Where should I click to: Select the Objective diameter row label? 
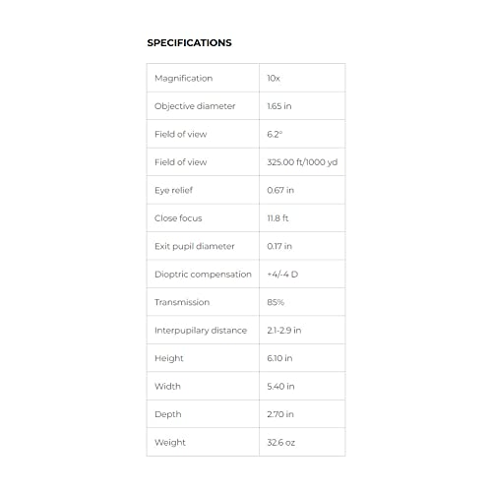click(x=195, y=106)
